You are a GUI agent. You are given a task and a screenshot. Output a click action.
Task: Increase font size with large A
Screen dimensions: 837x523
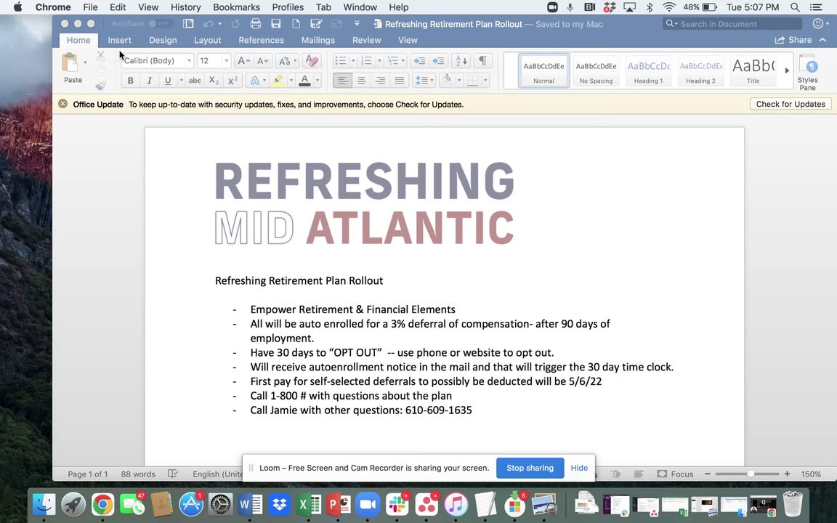click(x=243, y=61)
